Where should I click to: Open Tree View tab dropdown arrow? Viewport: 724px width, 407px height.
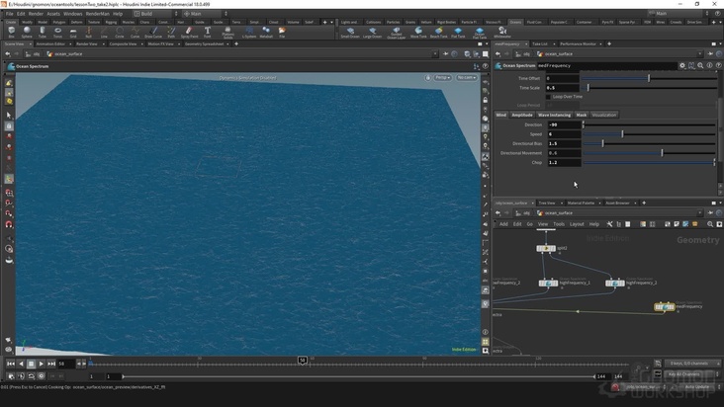[562, 203]
